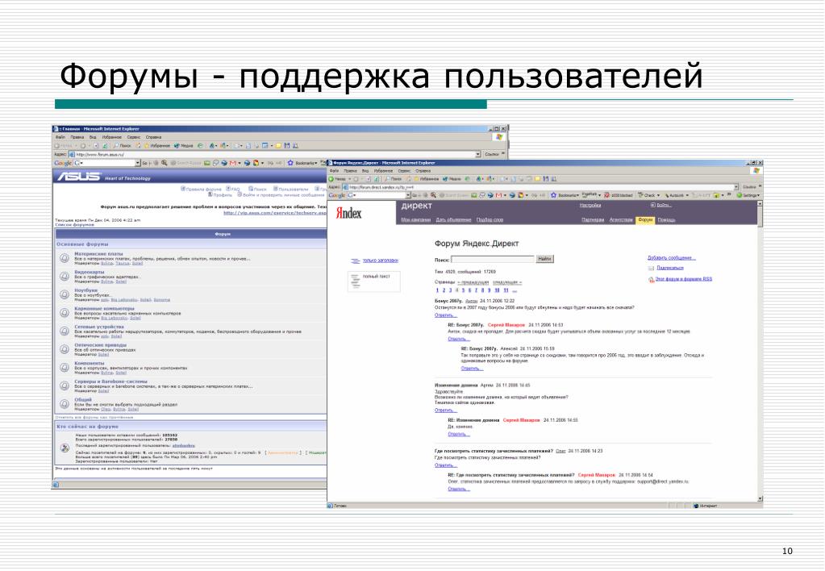The image size is (825, 571).
Task: Open Видеокарты forum
Action: tap(89, 272)
